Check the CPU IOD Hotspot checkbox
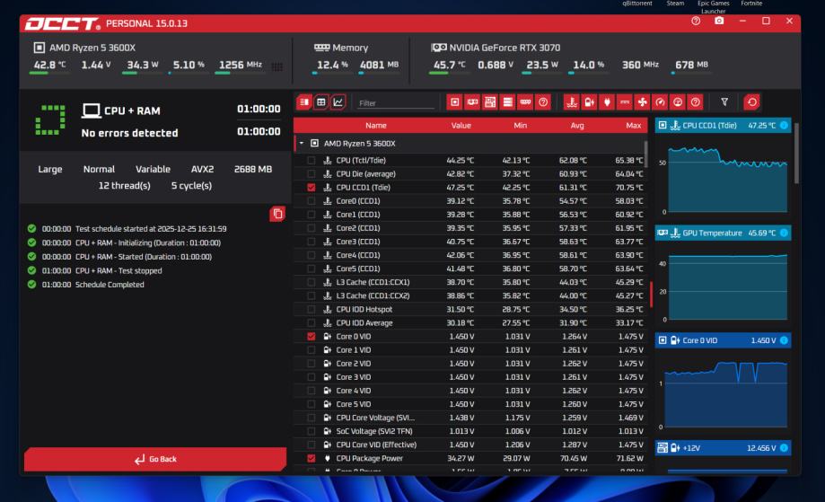 tap(311, 310)
